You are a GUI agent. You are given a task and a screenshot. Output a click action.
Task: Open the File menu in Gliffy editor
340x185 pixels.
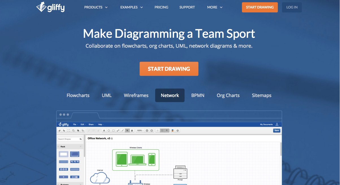pyautogui.click(x=75, y=124)
